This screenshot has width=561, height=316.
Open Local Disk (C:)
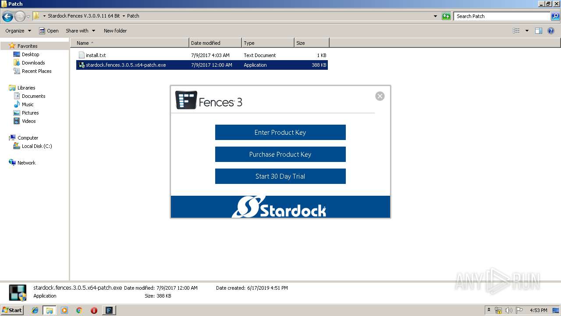(37, 146)
